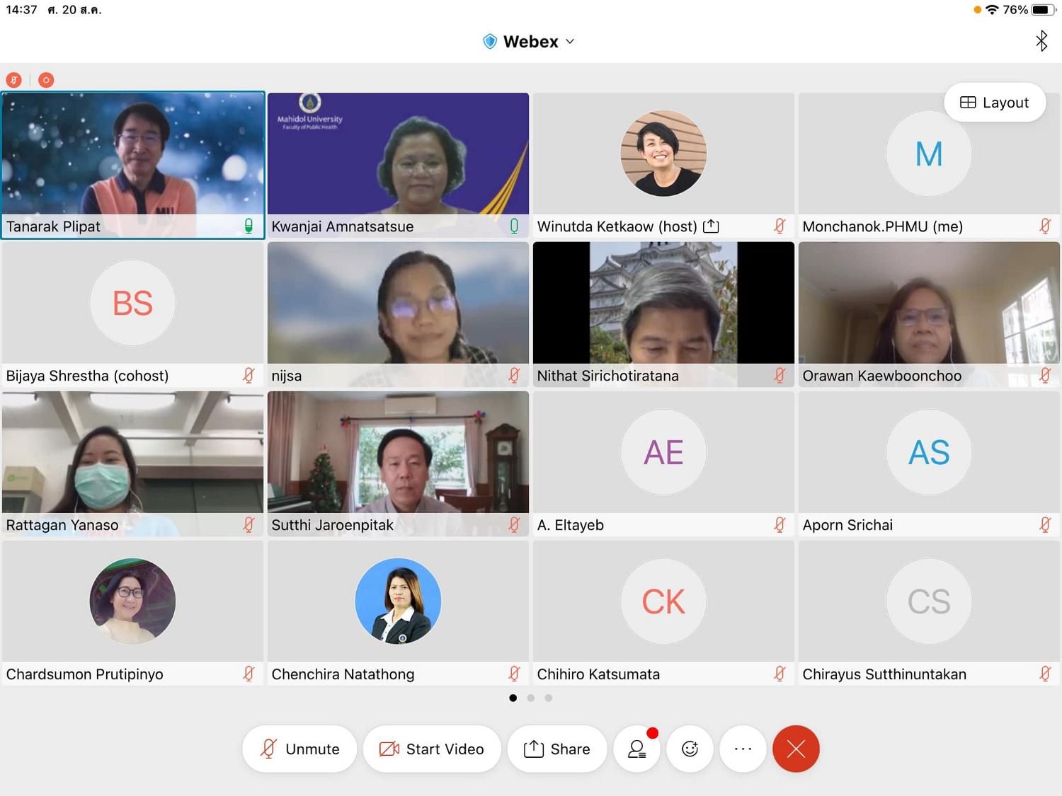Click the red muted status icon at top left
This screenshot has height=796, width=1062.
click(13, 80)
